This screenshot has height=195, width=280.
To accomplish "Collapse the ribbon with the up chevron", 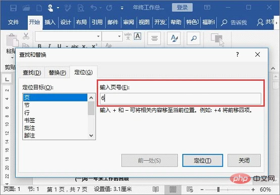I will [273, 68].
